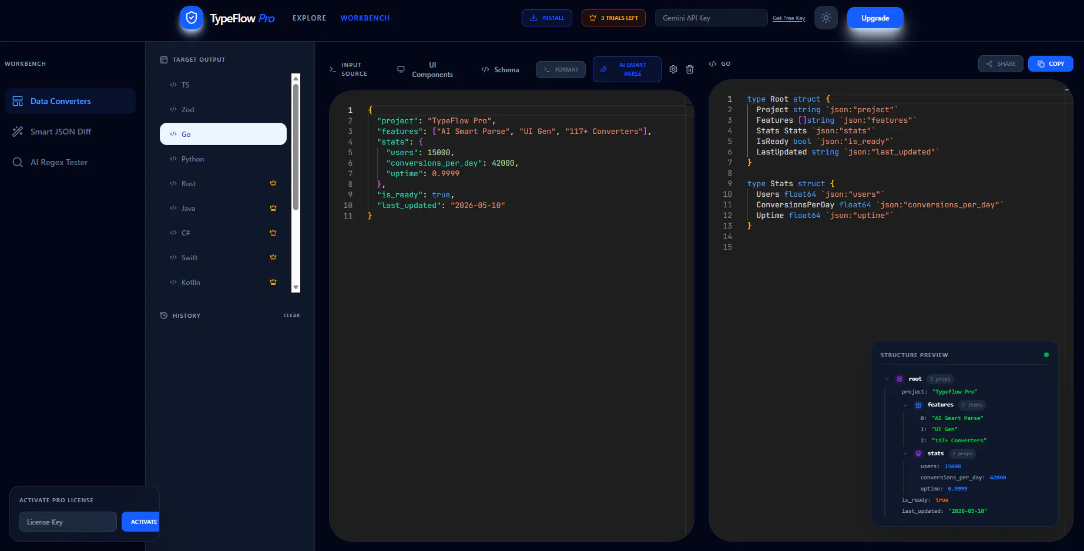Run AI Smart Parse
The height and width of the screenshot is (551, 1084).
click(x=627, y=69)
